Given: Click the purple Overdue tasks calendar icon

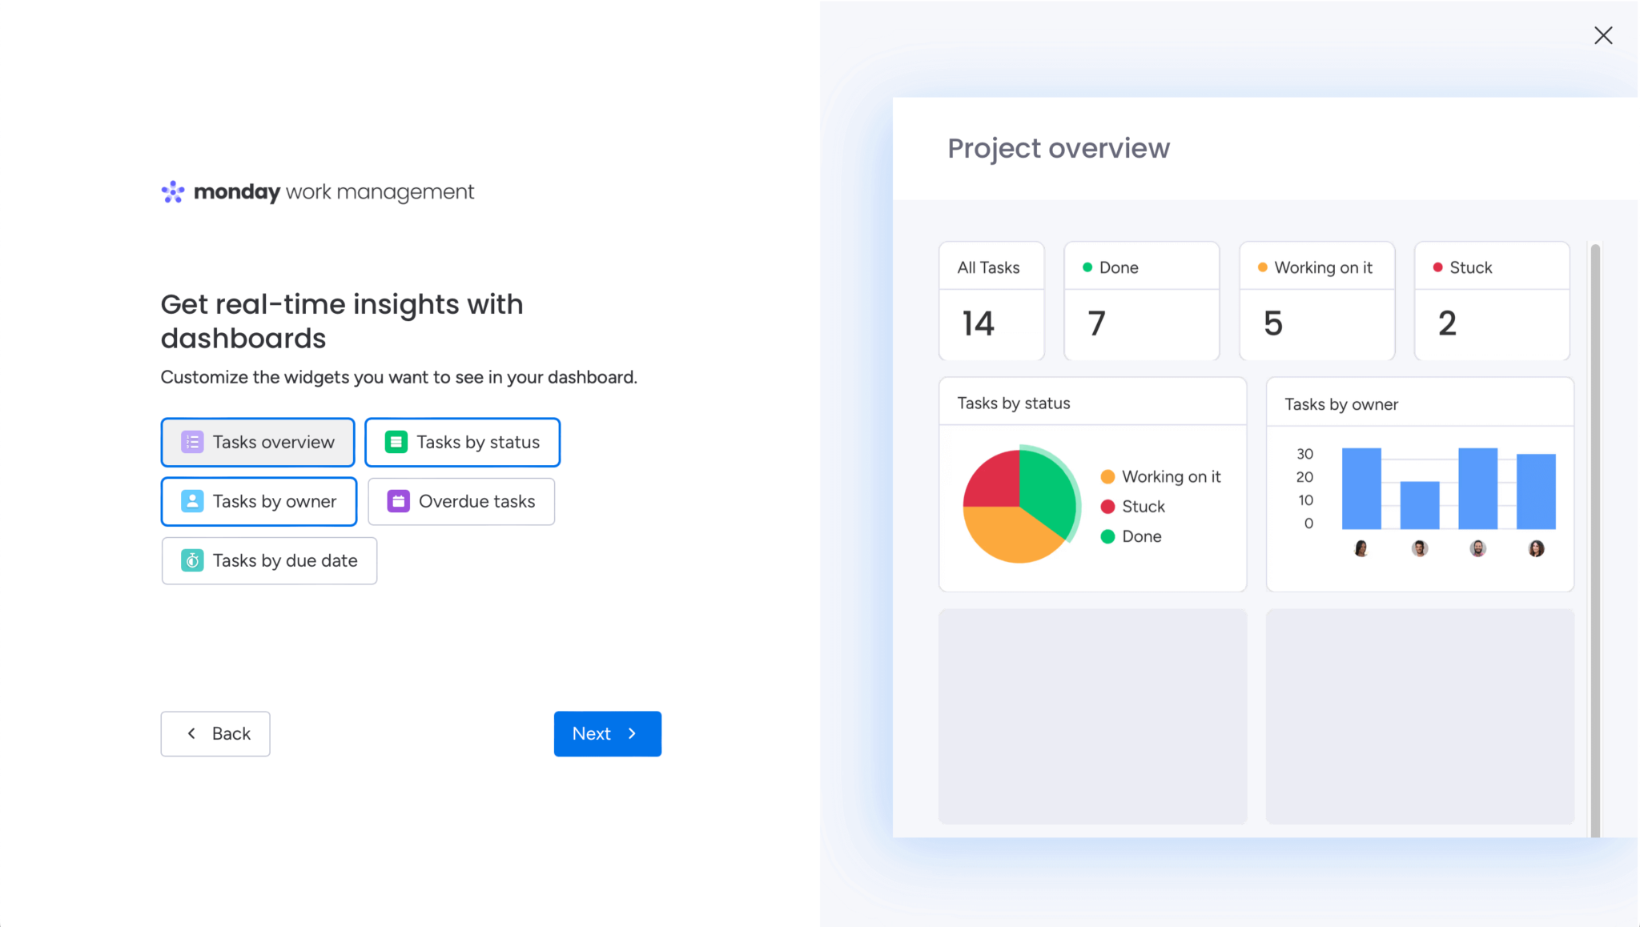Looking at the screenshot, I should coord(399,501).
